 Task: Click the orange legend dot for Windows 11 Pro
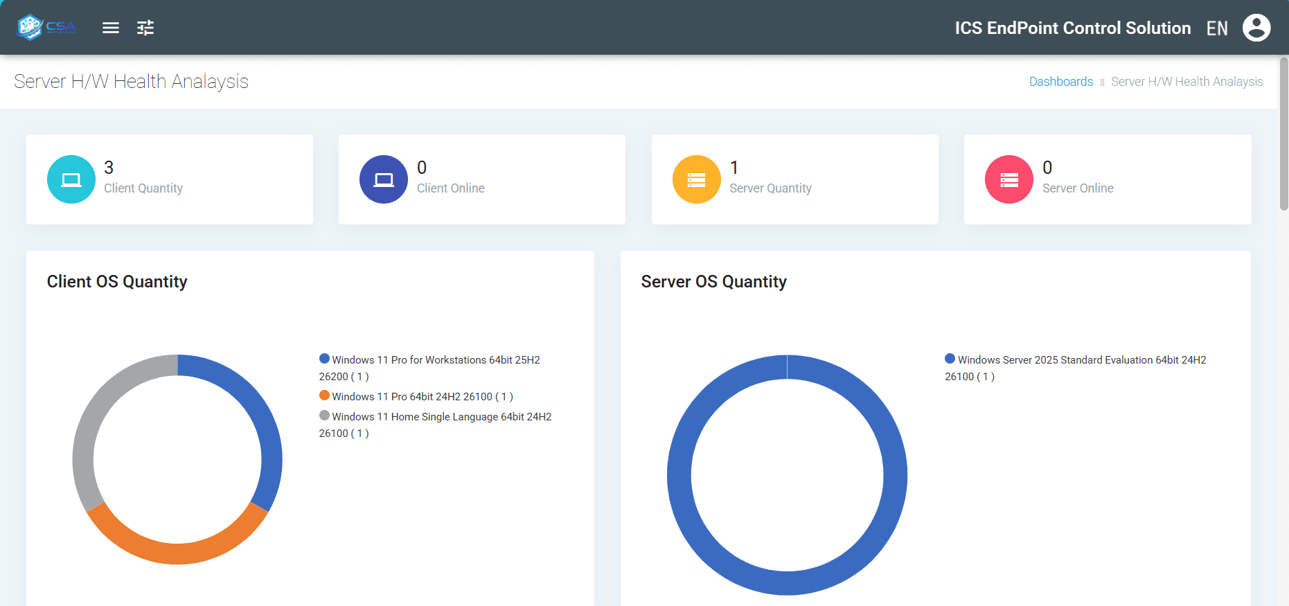(x=324, y=395)
